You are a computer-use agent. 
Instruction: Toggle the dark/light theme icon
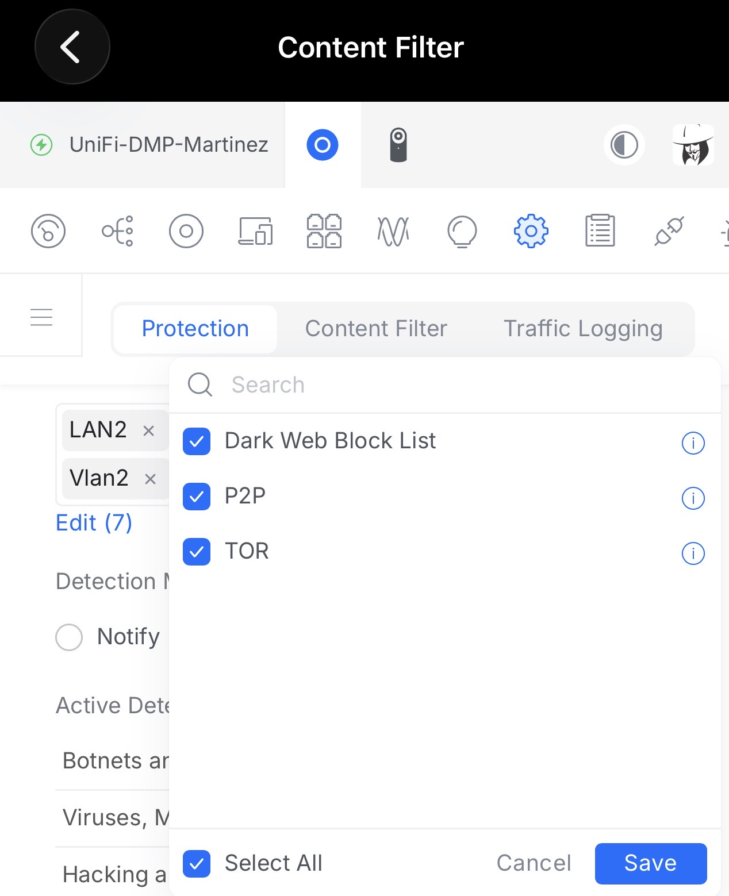tap(624, 145)
